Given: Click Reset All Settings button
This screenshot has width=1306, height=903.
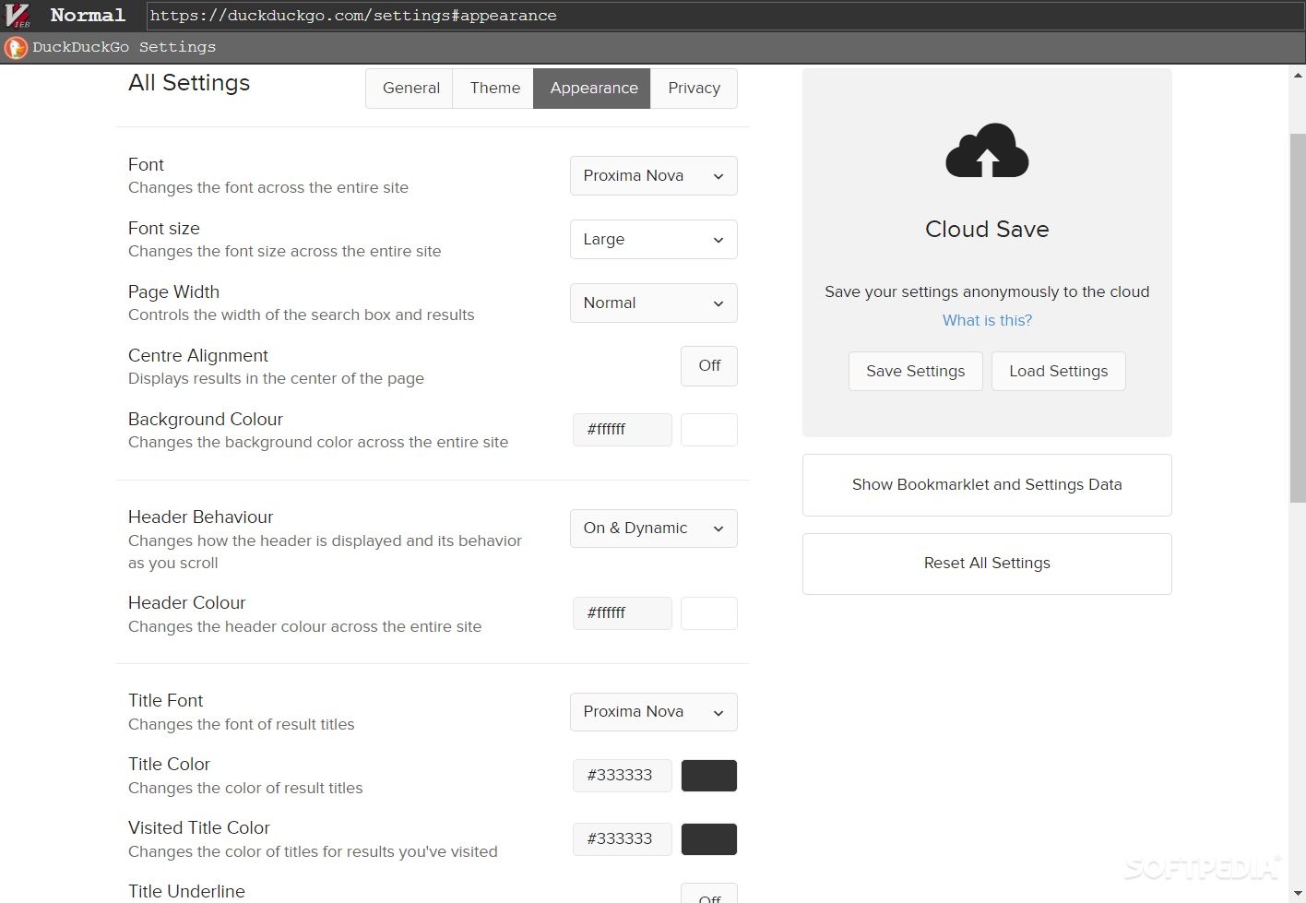Looking at the screenshot, I should [987, 564].
